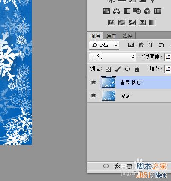
Task: Switch to the 图层 tab
Action: [95, 36]
